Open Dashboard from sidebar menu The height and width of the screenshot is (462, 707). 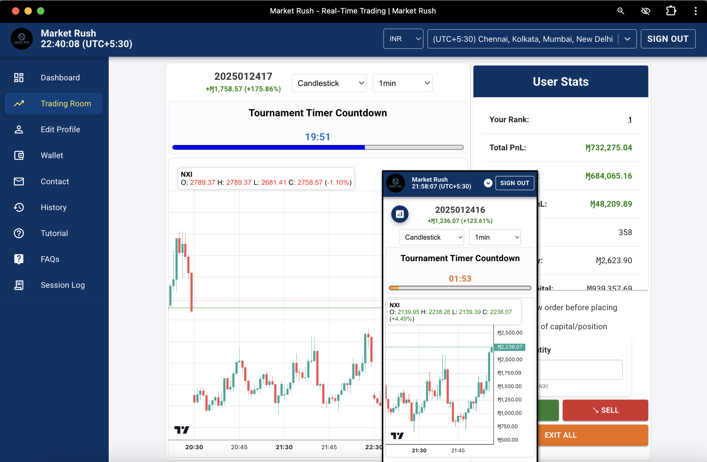[x=54, y=78]
